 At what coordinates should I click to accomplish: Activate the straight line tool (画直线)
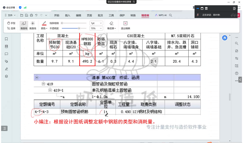33,25
